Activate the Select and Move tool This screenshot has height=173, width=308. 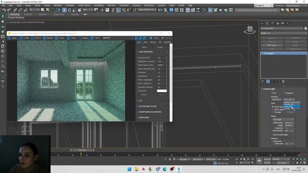click(64, 10)
